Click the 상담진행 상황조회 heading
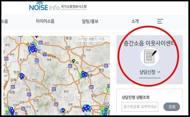 (x=135, y=97)
